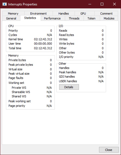View the Threads tab

click(x=74, y=18)
